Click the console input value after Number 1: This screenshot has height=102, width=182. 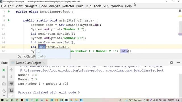36,75
